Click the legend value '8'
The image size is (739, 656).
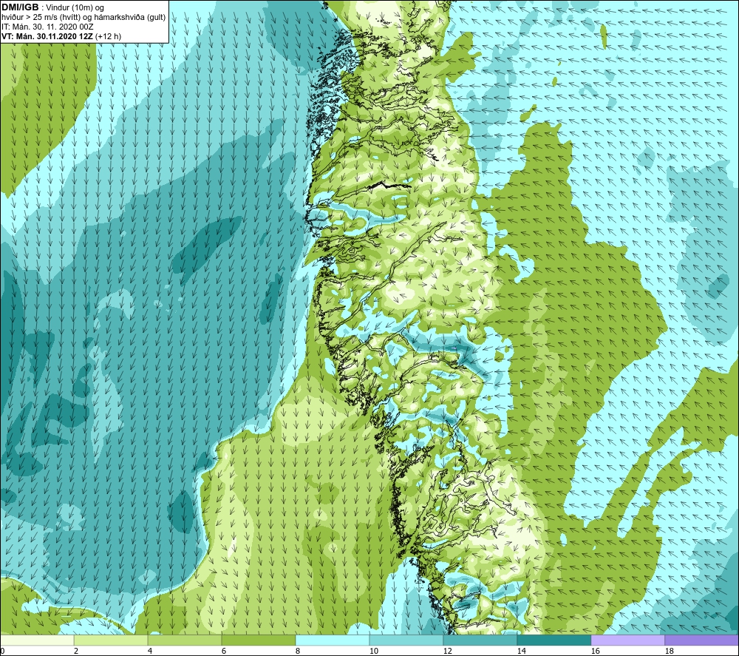click(297, 651)
